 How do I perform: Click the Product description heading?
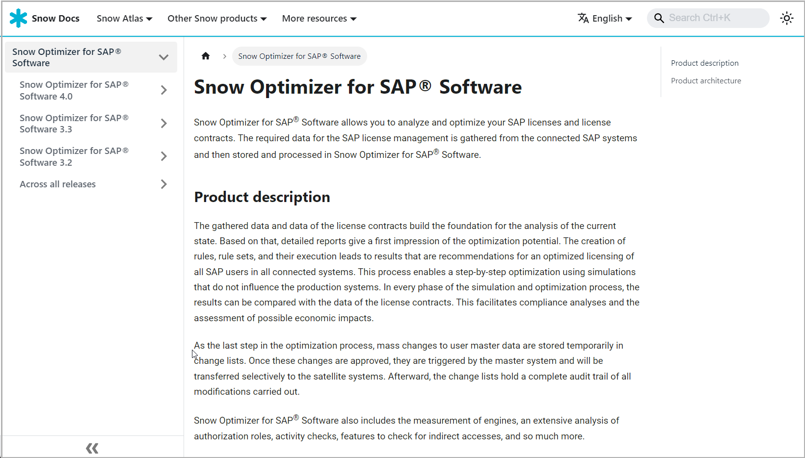(262, 197)
